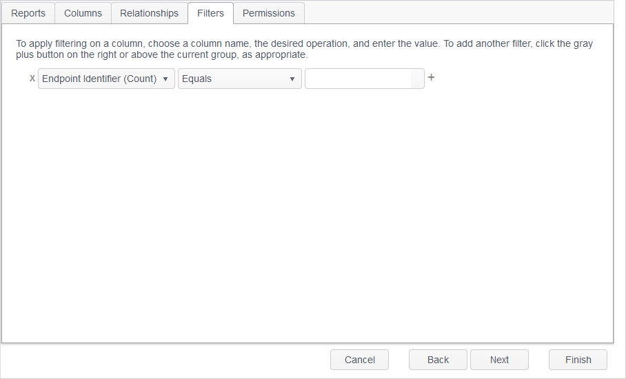Click the blank area of the Filters panel
626x379 pixels.
(307, 221)
